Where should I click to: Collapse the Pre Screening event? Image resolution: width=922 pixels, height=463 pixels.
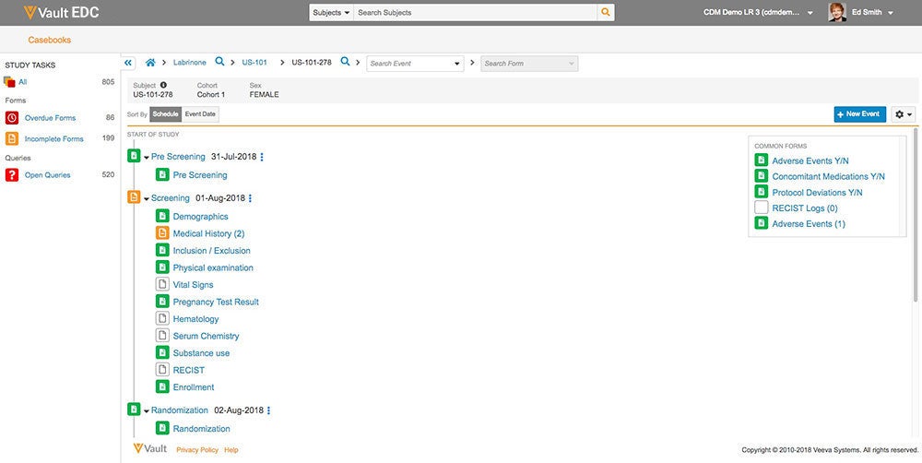tap(146, 158)
